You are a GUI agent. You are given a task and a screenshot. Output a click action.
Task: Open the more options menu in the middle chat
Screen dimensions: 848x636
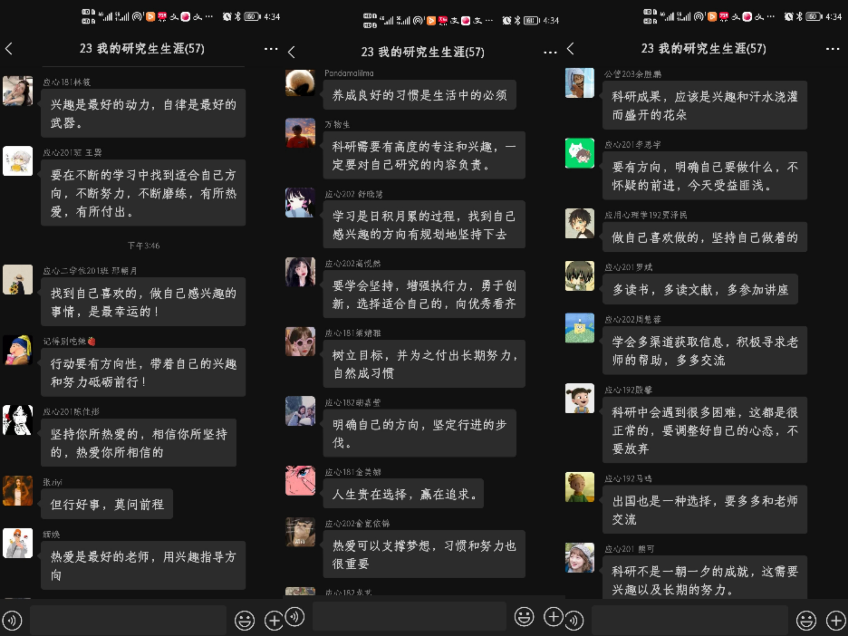pyautogui.click(x=550, y=52)
